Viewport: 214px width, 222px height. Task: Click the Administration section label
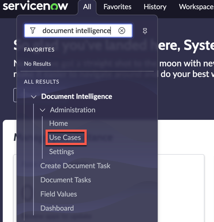coord(73,110)
